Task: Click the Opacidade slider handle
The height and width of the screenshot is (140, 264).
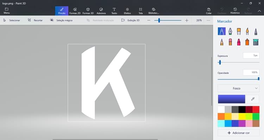Action: 259,79
